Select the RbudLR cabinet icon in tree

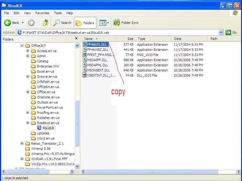click(x=39, y=128)
